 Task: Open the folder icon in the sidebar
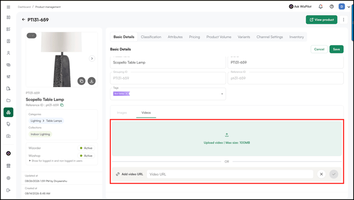(x=8, y=100)
